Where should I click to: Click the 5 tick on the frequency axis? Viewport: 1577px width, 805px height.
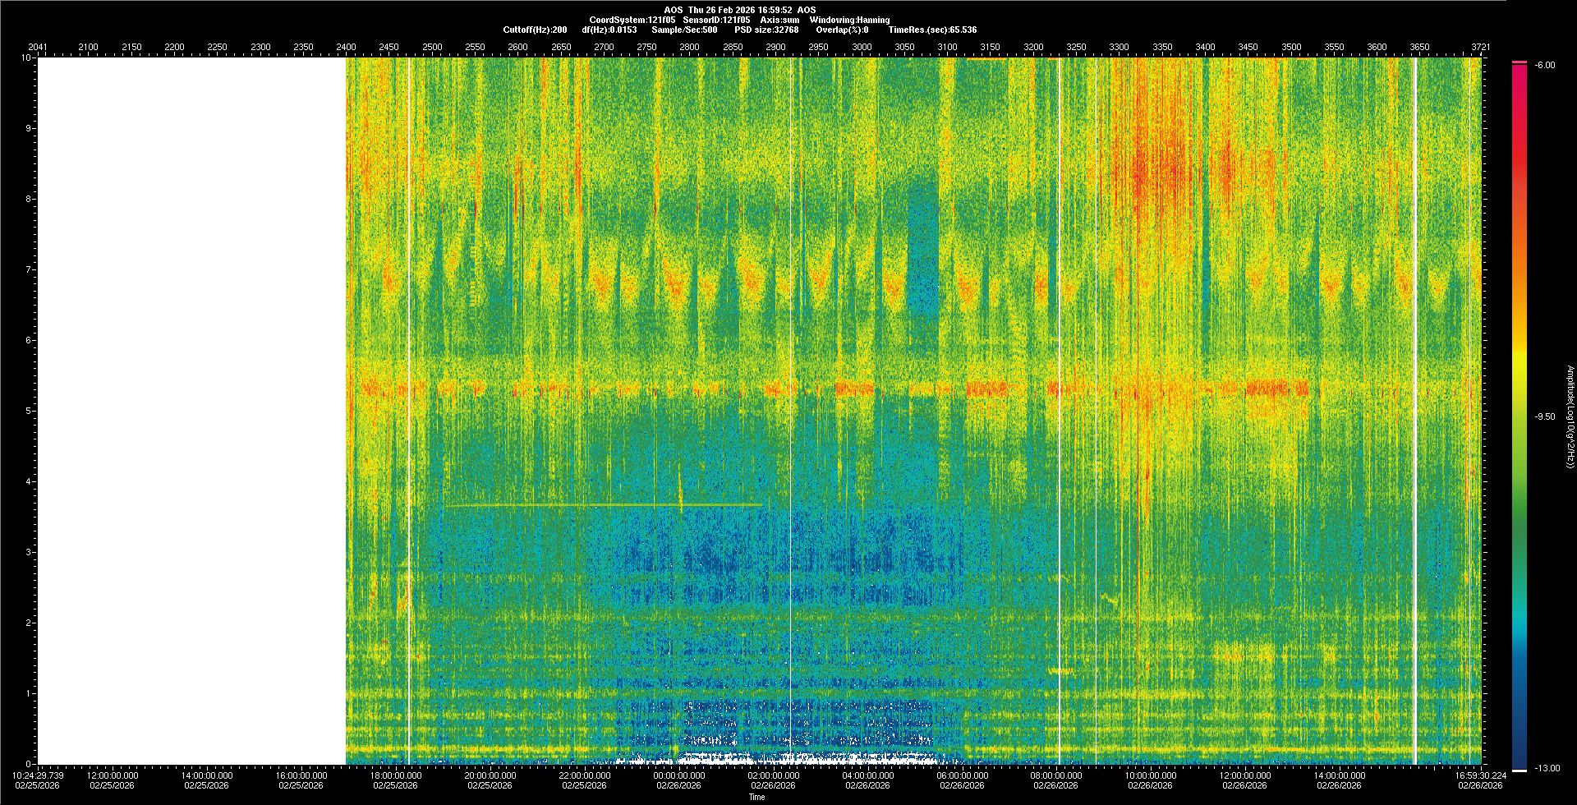coord(28,411)
